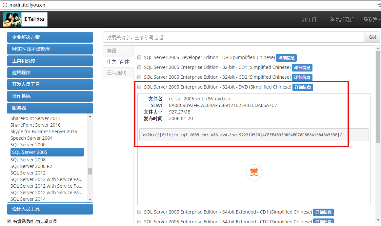
Task: Select Speech Server 2004 in list
Action: click(31, 138)
